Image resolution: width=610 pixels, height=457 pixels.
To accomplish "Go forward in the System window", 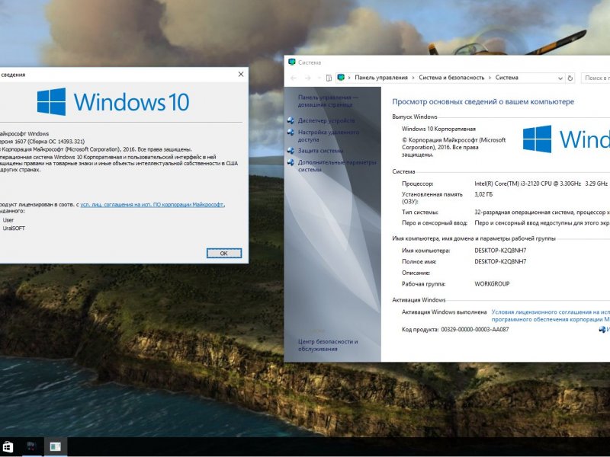I will [x=307, y=78].
